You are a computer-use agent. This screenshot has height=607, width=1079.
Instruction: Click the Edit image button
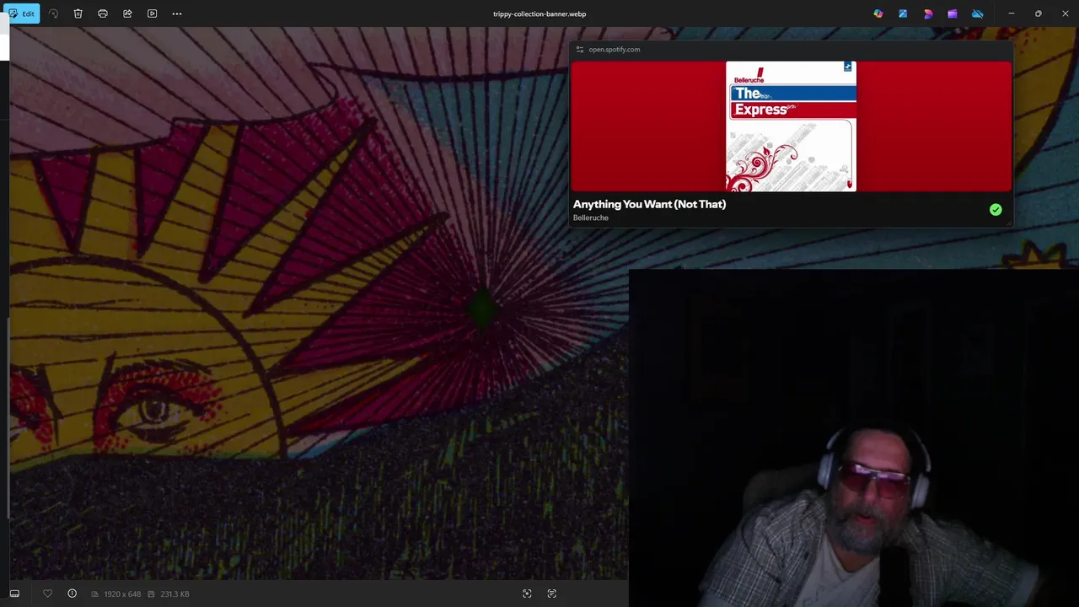pyautogui.click(x=21, y=13)
